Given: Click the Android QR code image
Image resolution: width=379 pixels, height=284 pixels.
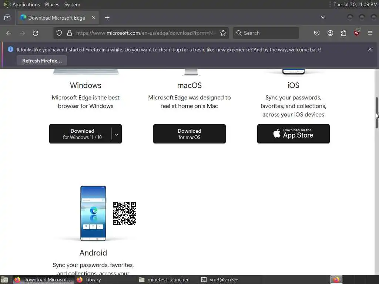Looking at the screenshot, I should pyautogui.click(x=124, y=213).
